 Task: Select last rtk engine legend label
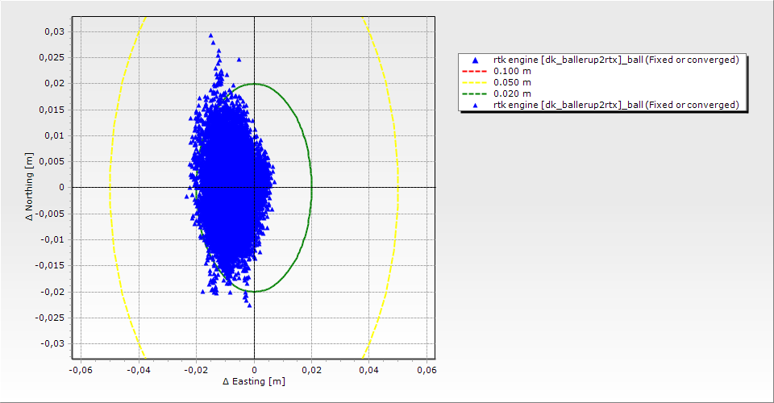(616, 105)
